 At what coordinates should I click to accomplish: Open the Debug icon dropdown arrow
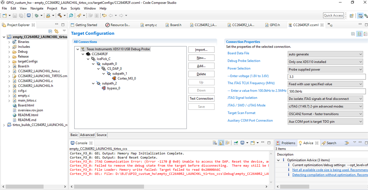tap(41, 16)
